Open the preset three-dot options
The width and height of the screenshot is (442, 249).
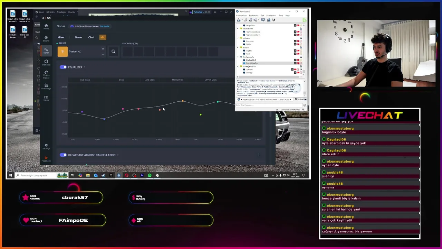103,54
